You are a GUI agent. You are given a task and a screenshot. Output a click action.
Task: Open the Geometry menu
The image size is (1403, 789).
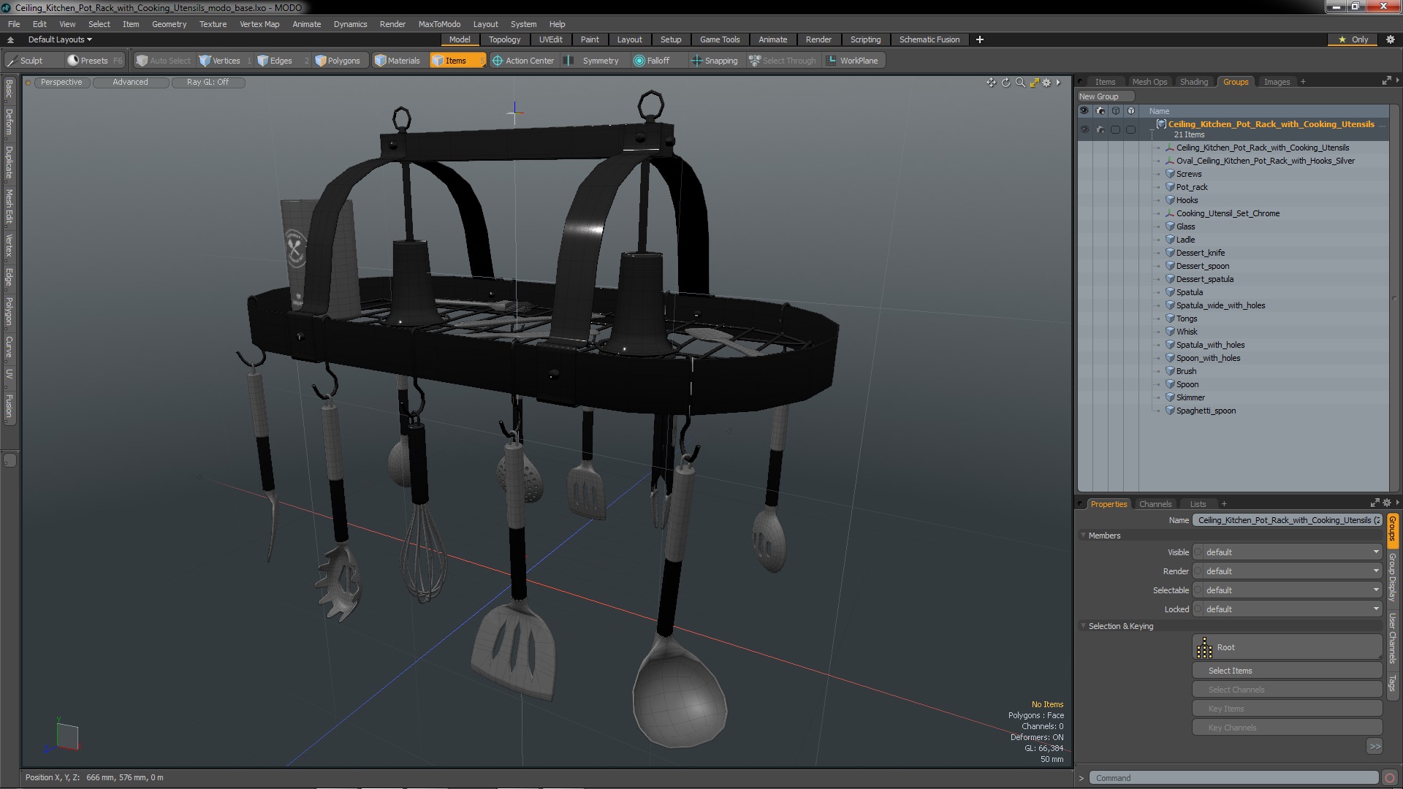coord(169,24)
